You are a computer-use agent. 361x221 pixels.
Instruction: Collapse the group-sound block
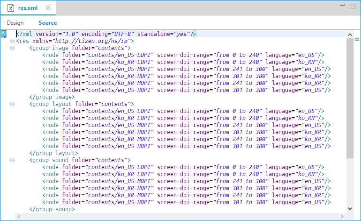[x=12, y=160]
